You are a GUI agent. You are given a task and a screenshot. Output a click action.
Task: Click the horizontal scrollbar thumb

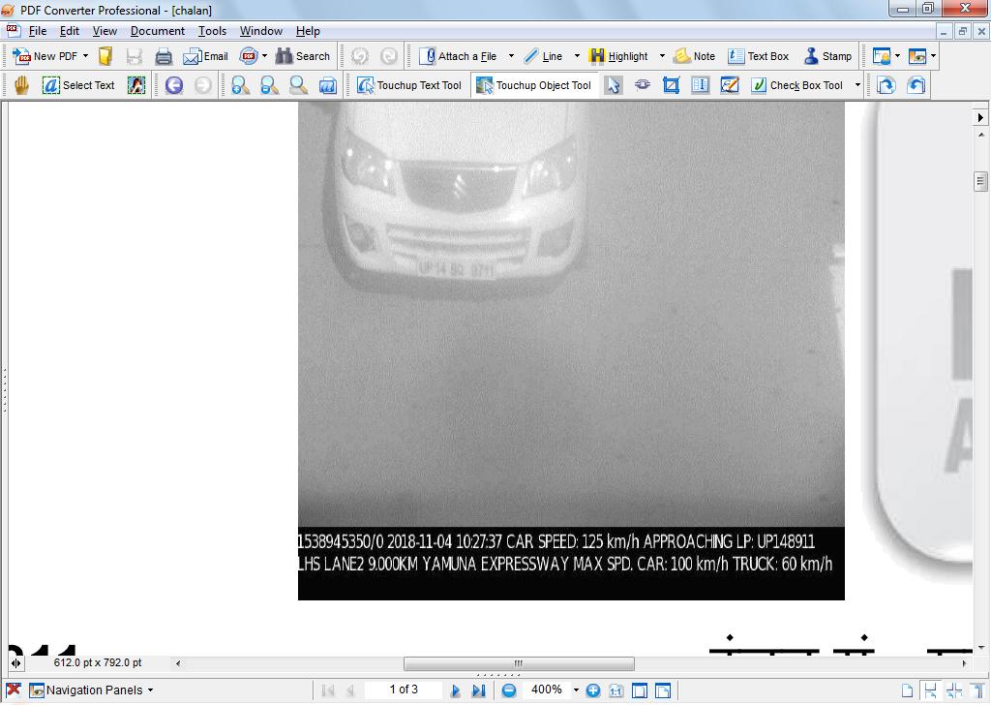pyautogui.click(x=519, y=663)
